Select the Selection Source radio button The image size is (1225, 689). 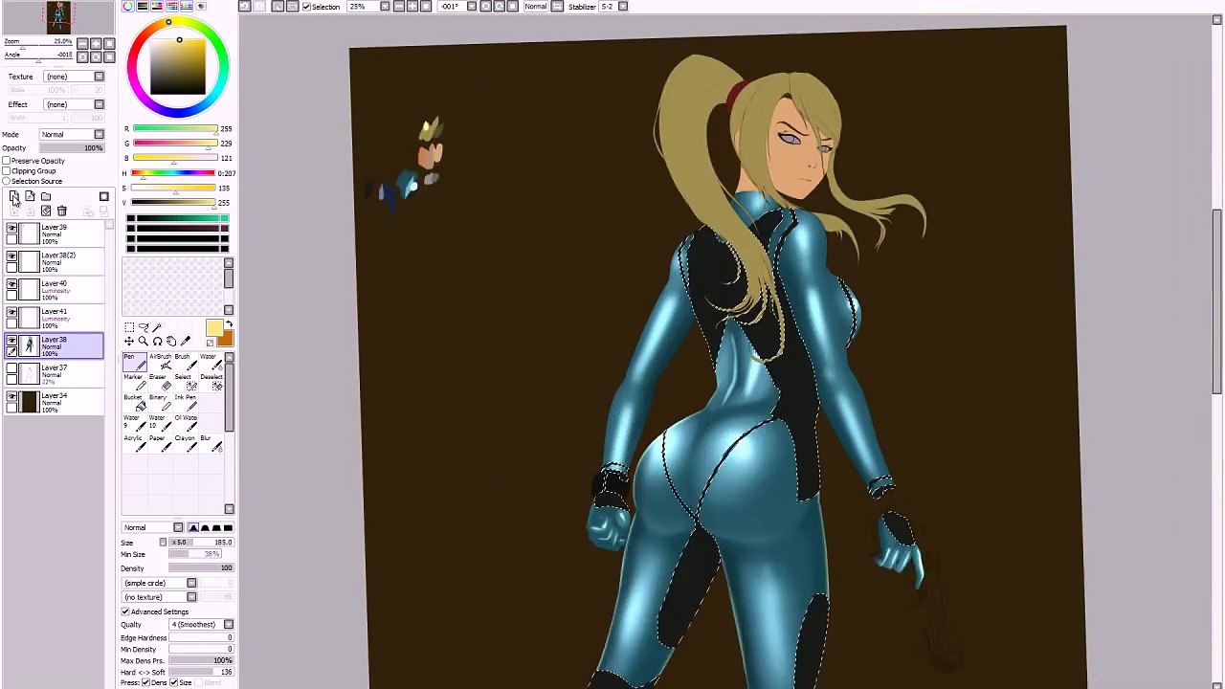point(7,181)
